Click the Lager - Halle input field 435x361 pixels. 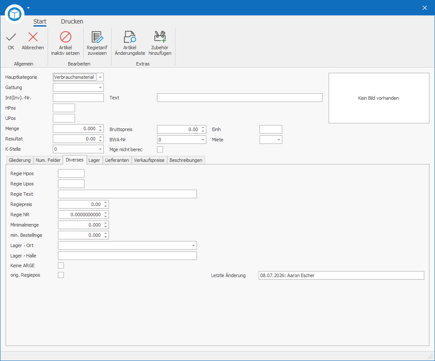(127, 256)
